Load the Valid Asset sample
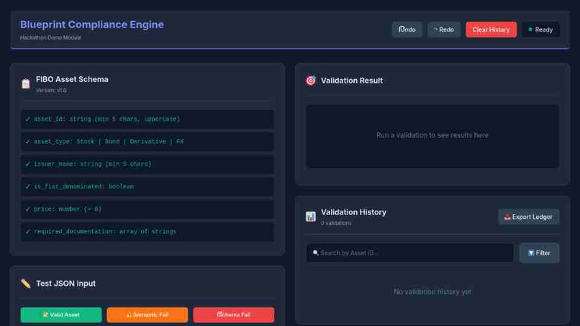This screenshot has height=326, width=580. point(61,315)
